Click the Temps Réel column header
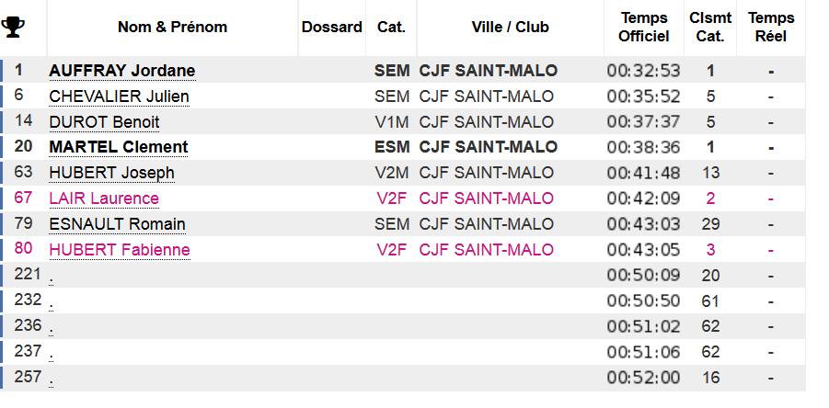This screenshot has width=829, height=408. coord(771,27)
